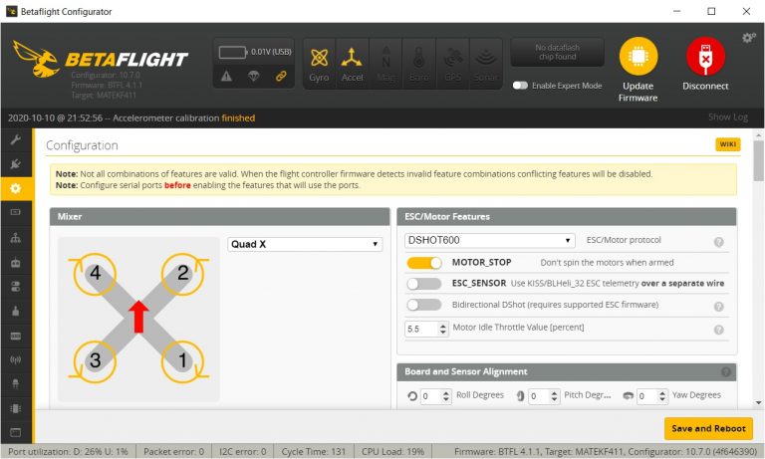The image size is (765, 459).
Task: Click the warning triangle status icon
Action: (x=226, y=76)
